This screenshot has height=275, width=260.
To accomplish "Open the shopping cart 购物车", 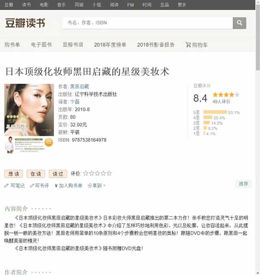I will [197, 45].
